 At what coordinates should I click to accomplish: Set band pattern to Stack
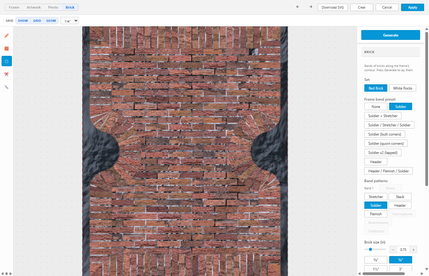[x=400, y=197]
